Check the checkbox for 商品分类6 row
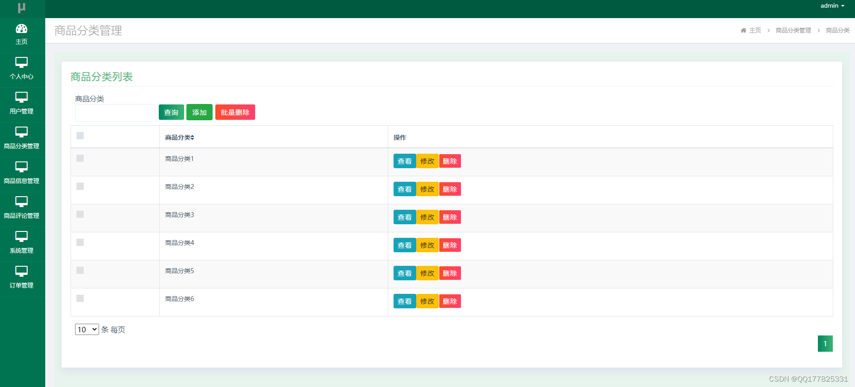 point(80,298)
